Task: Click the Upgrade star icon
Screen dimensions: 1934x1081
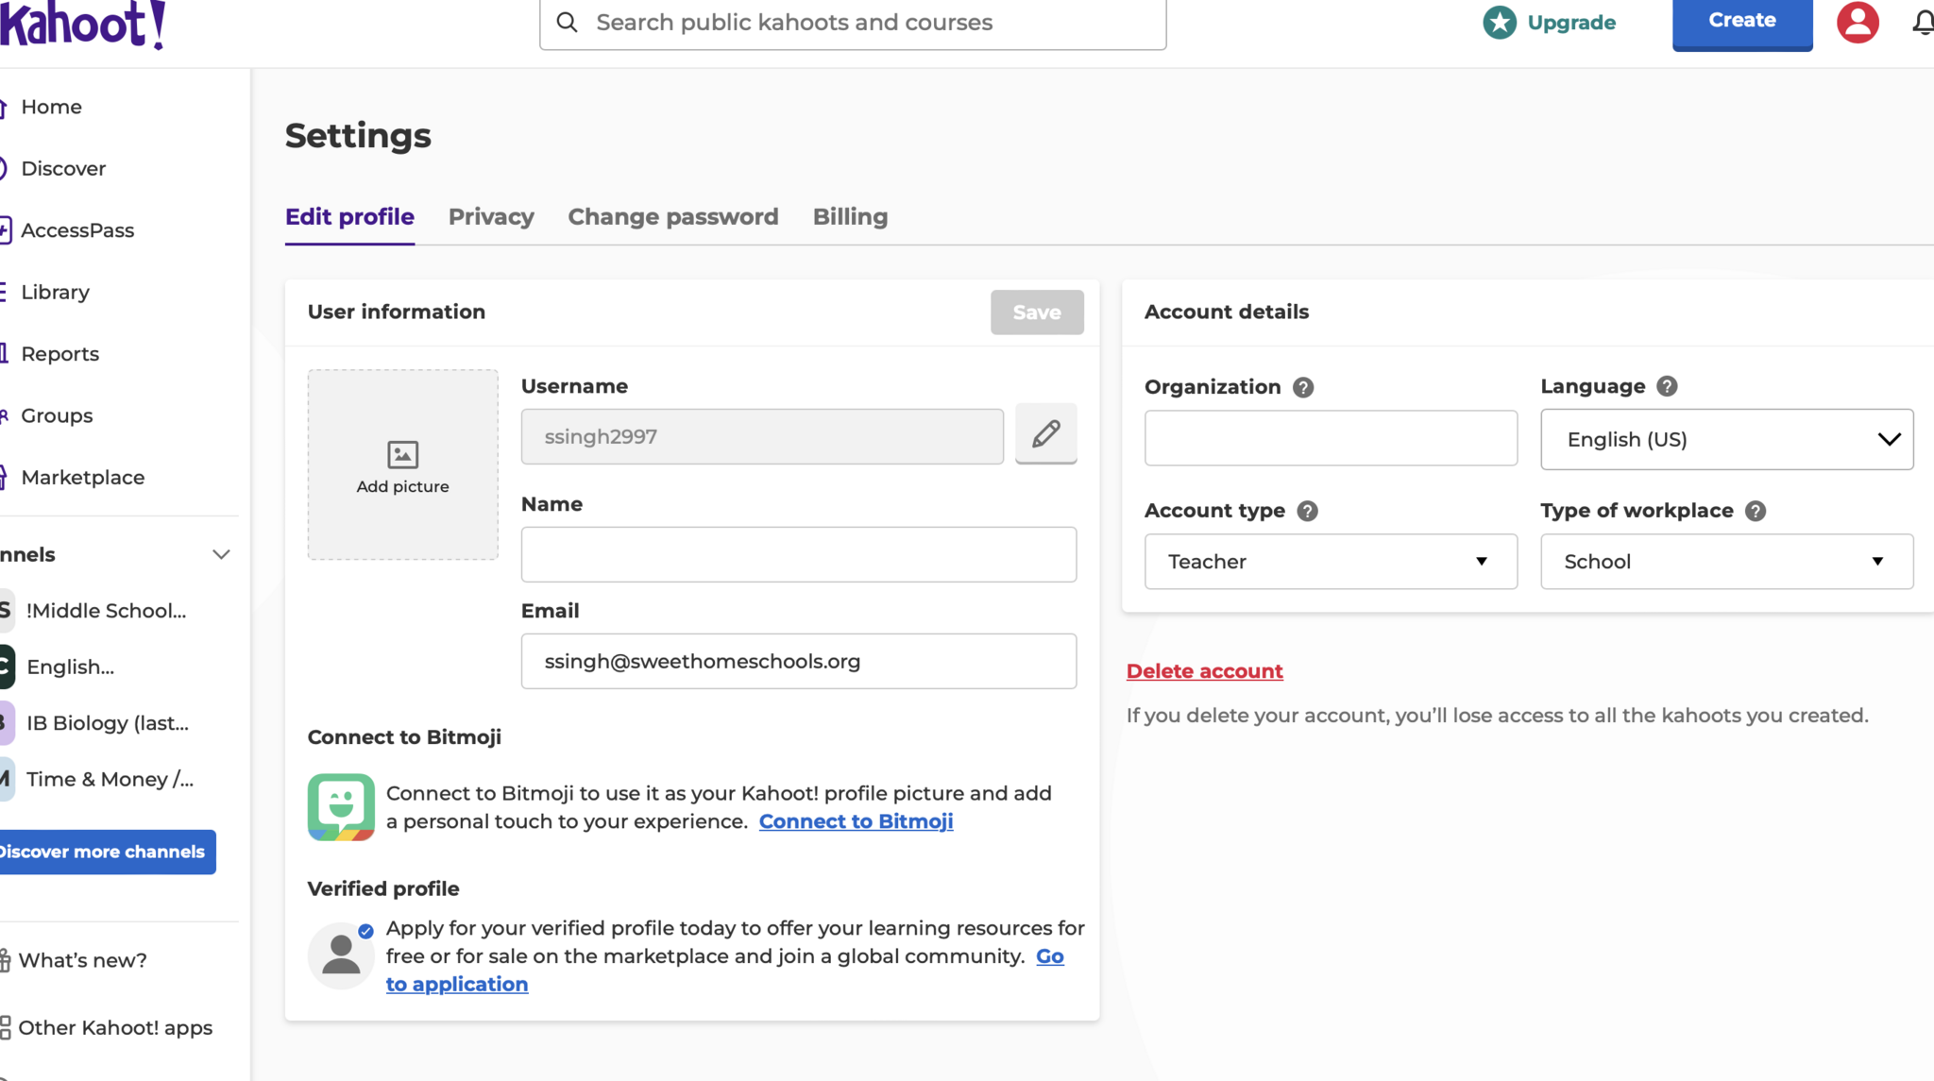Action: tap(1500, 22)
